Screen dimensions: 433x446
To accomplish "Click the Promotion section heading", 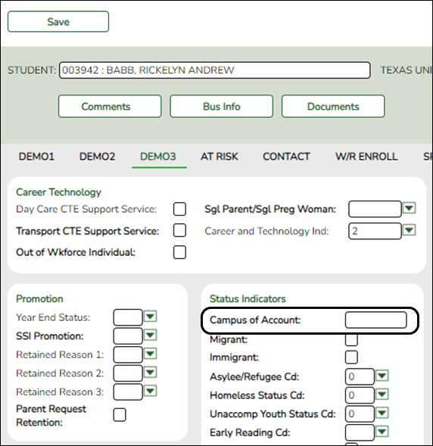I will 39,298.
